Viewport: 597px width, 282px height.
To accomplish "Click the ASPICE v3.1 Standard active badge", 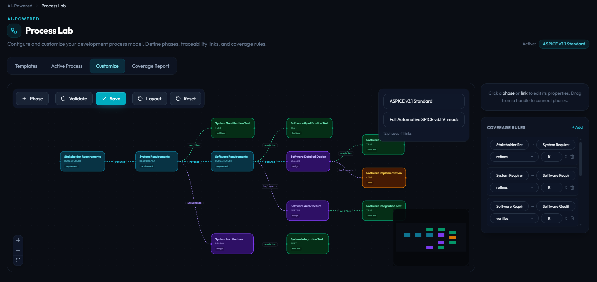I will coord(564,44).
